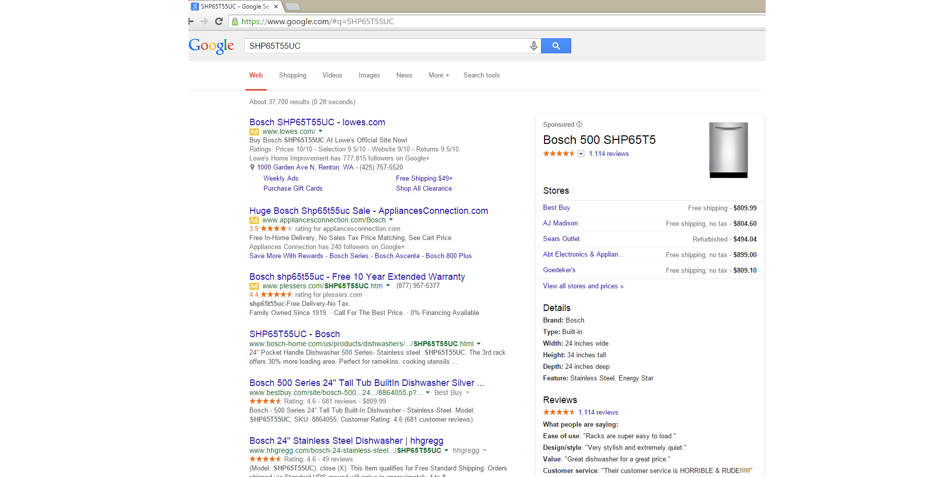
Task: Click the Free Shipping $49+ sitelink
Action: tap(424, 179)
